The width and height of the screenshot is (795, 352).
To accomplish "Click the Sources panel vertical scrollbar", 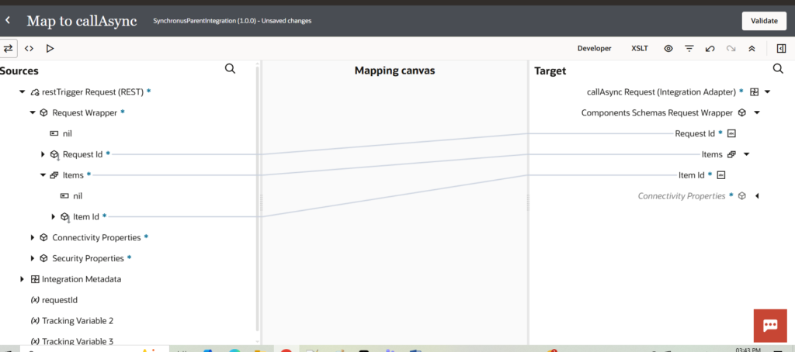I will click(x=257, y=194).
